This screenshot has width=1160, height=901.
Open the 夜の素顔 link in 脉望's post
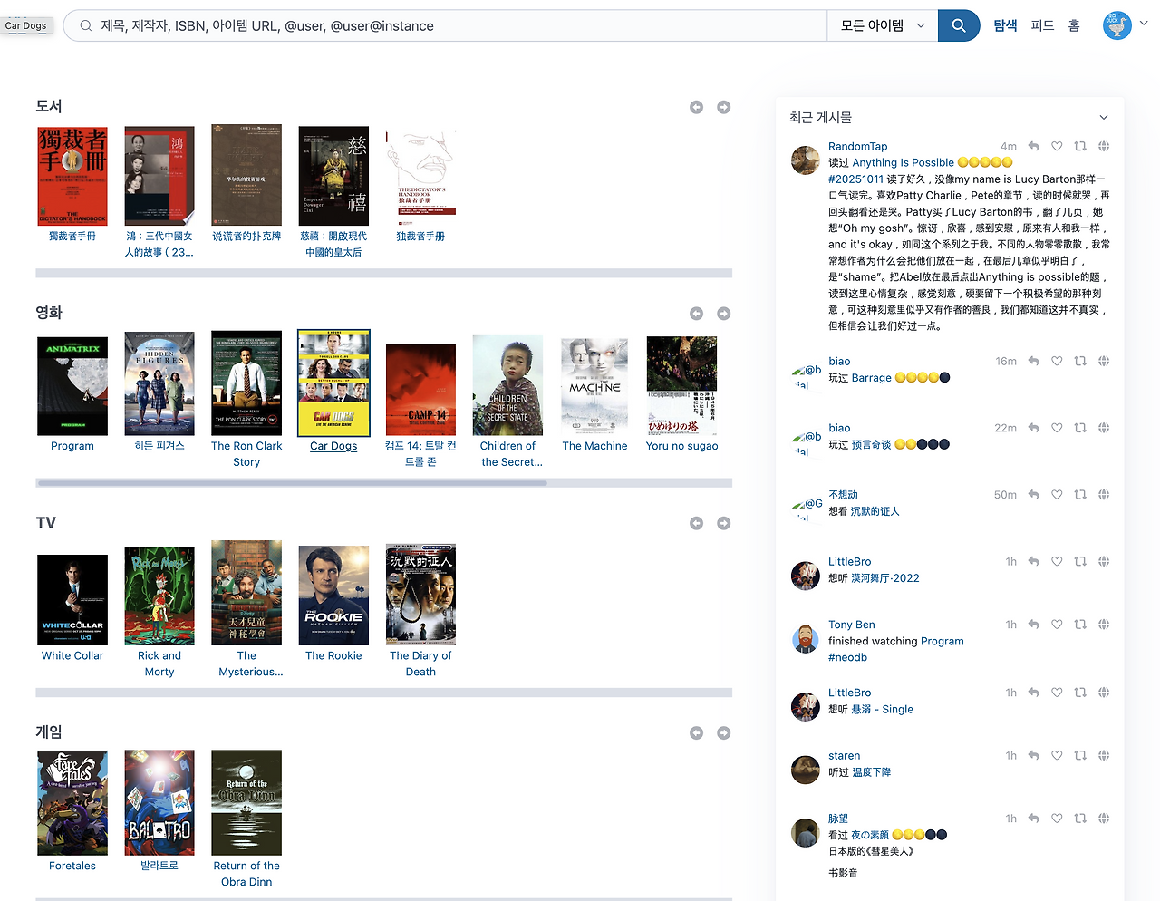[870, 835]
